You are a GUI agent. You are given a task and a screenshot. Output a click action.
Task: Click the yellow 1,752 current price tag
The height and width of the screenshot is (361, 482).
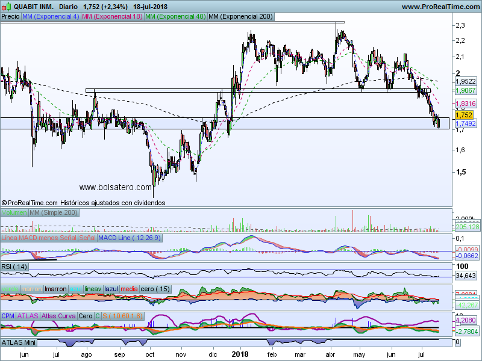463,114
